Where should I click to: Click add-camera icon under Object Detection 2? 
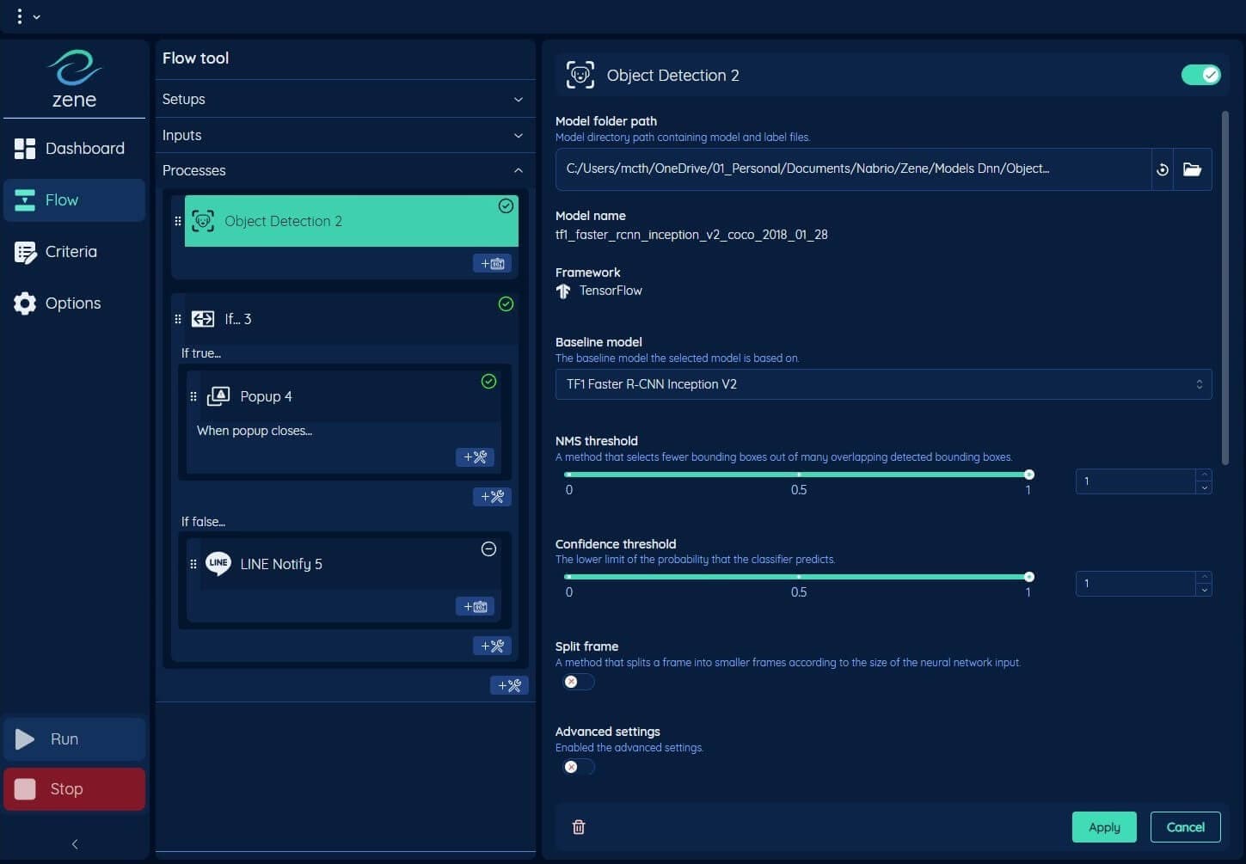click(492, 263)
